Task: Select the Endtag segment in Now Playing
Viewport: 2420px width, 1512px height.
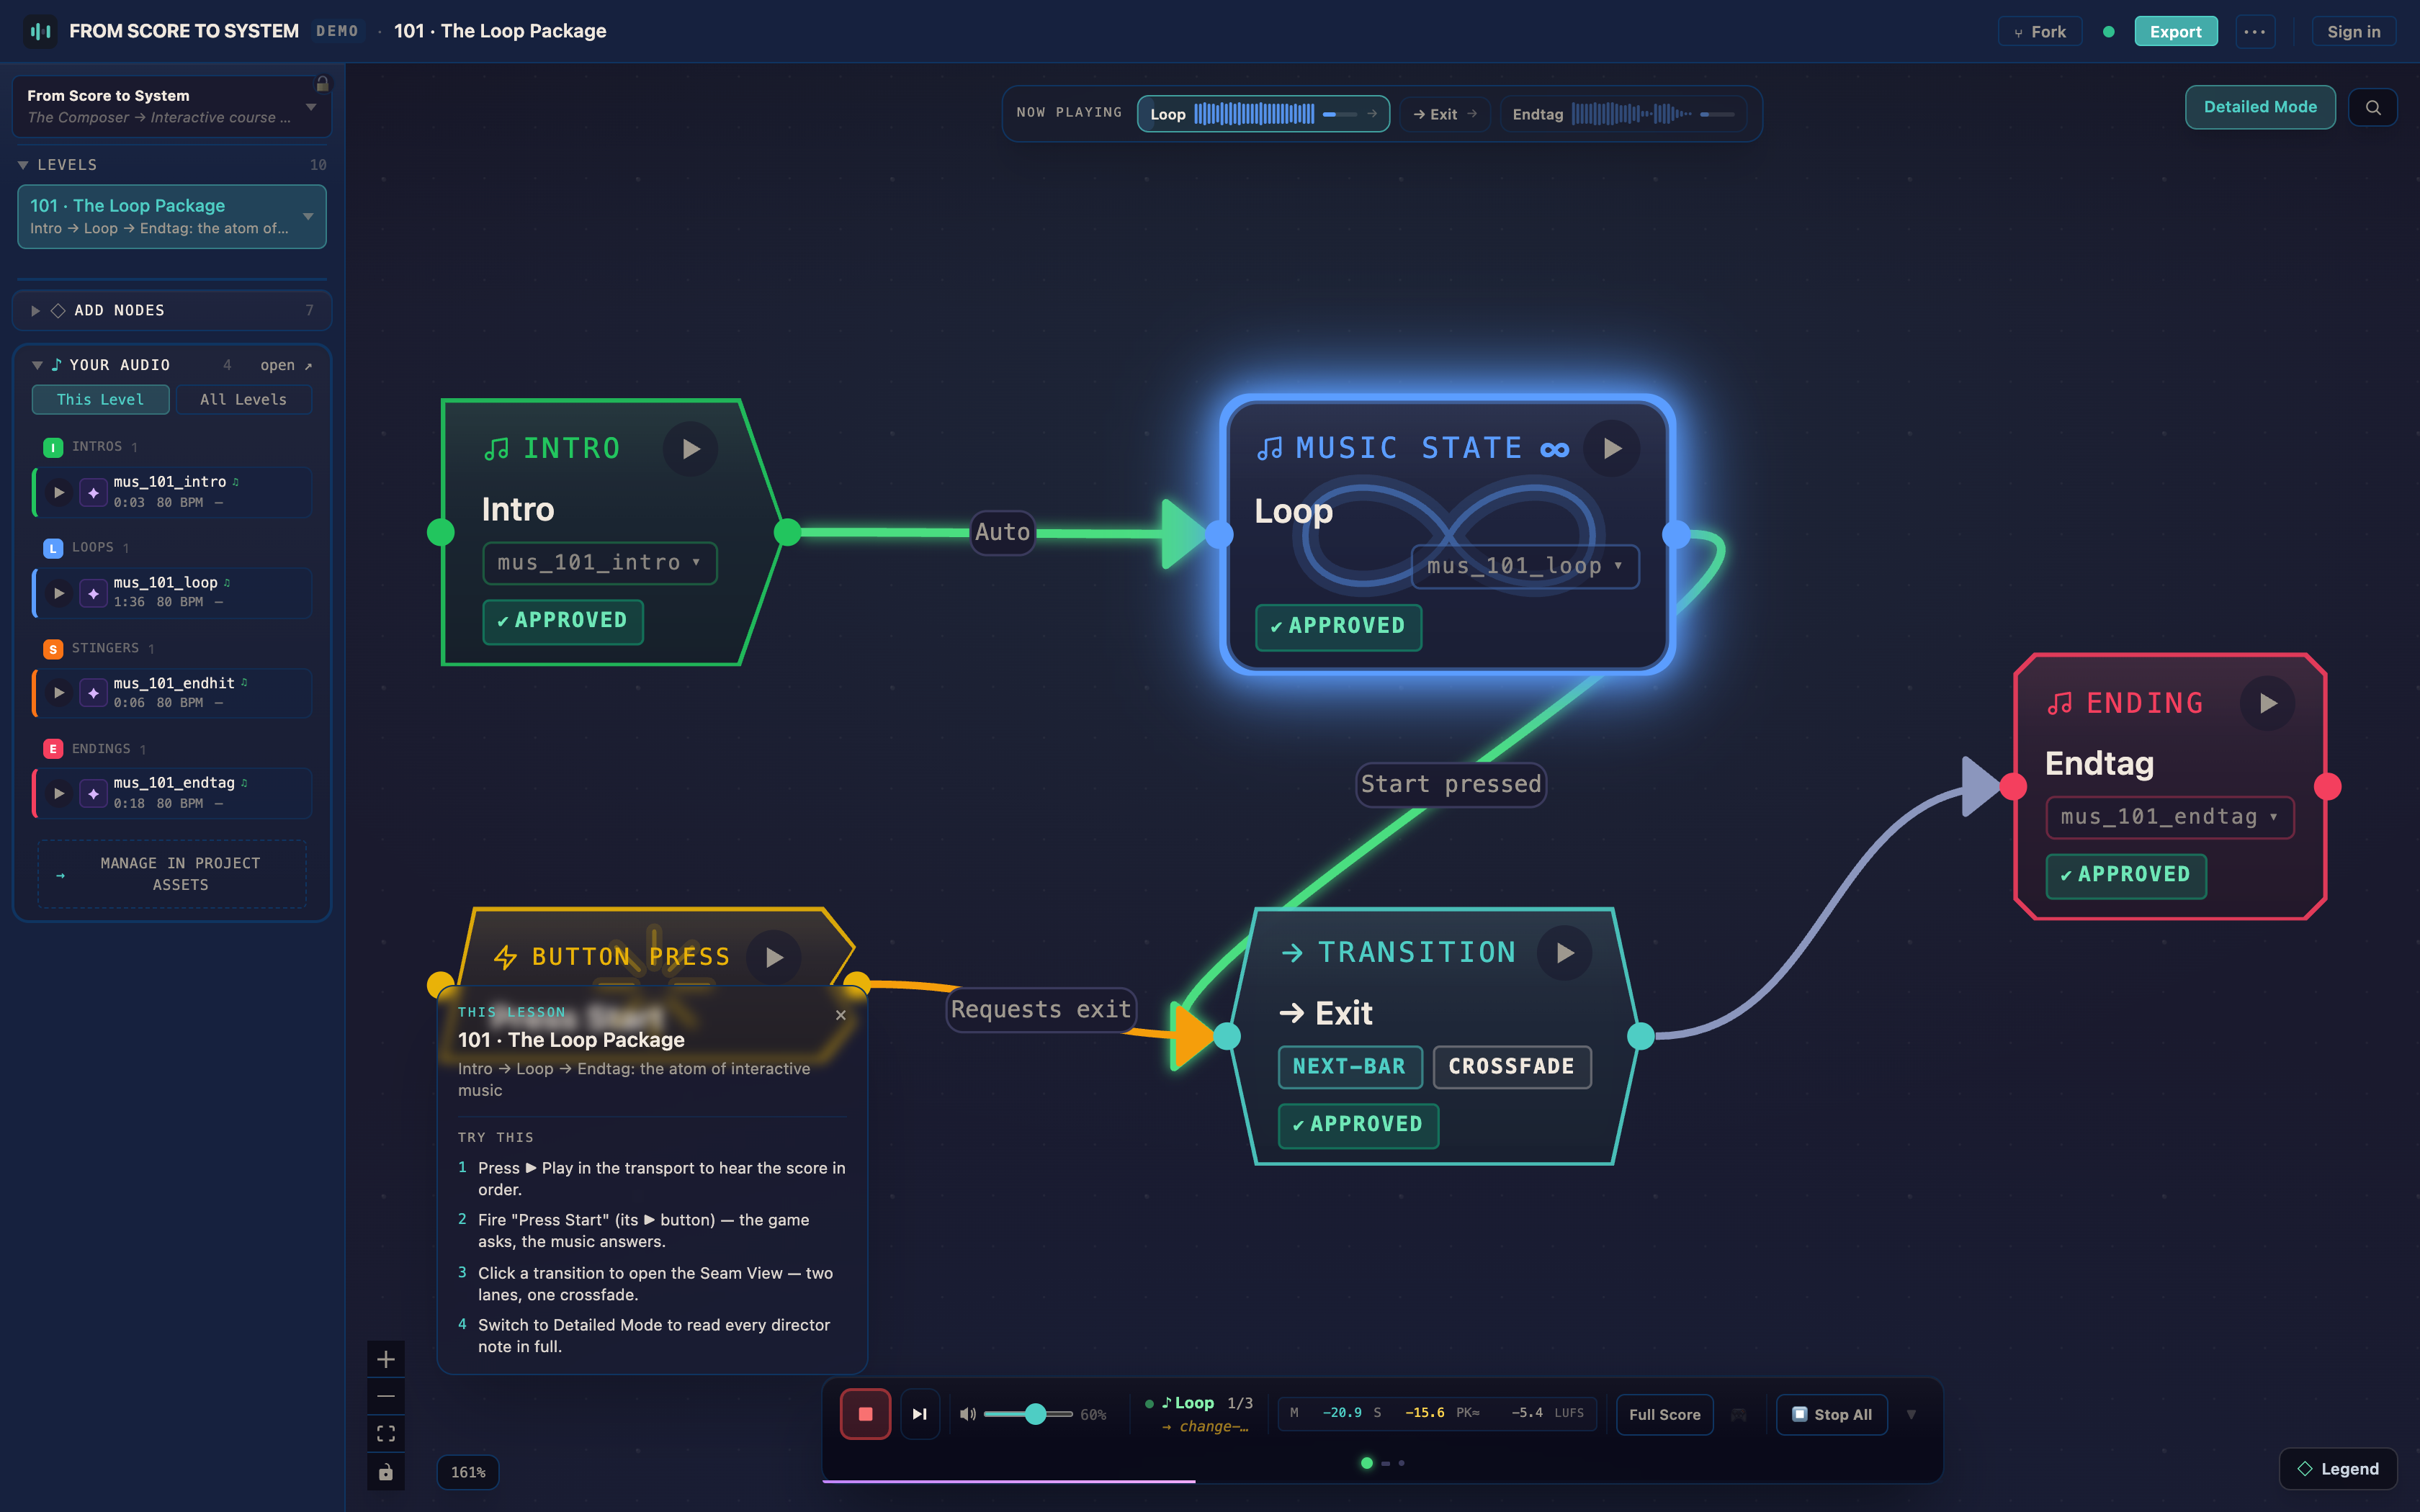Action: point(1623,114)
